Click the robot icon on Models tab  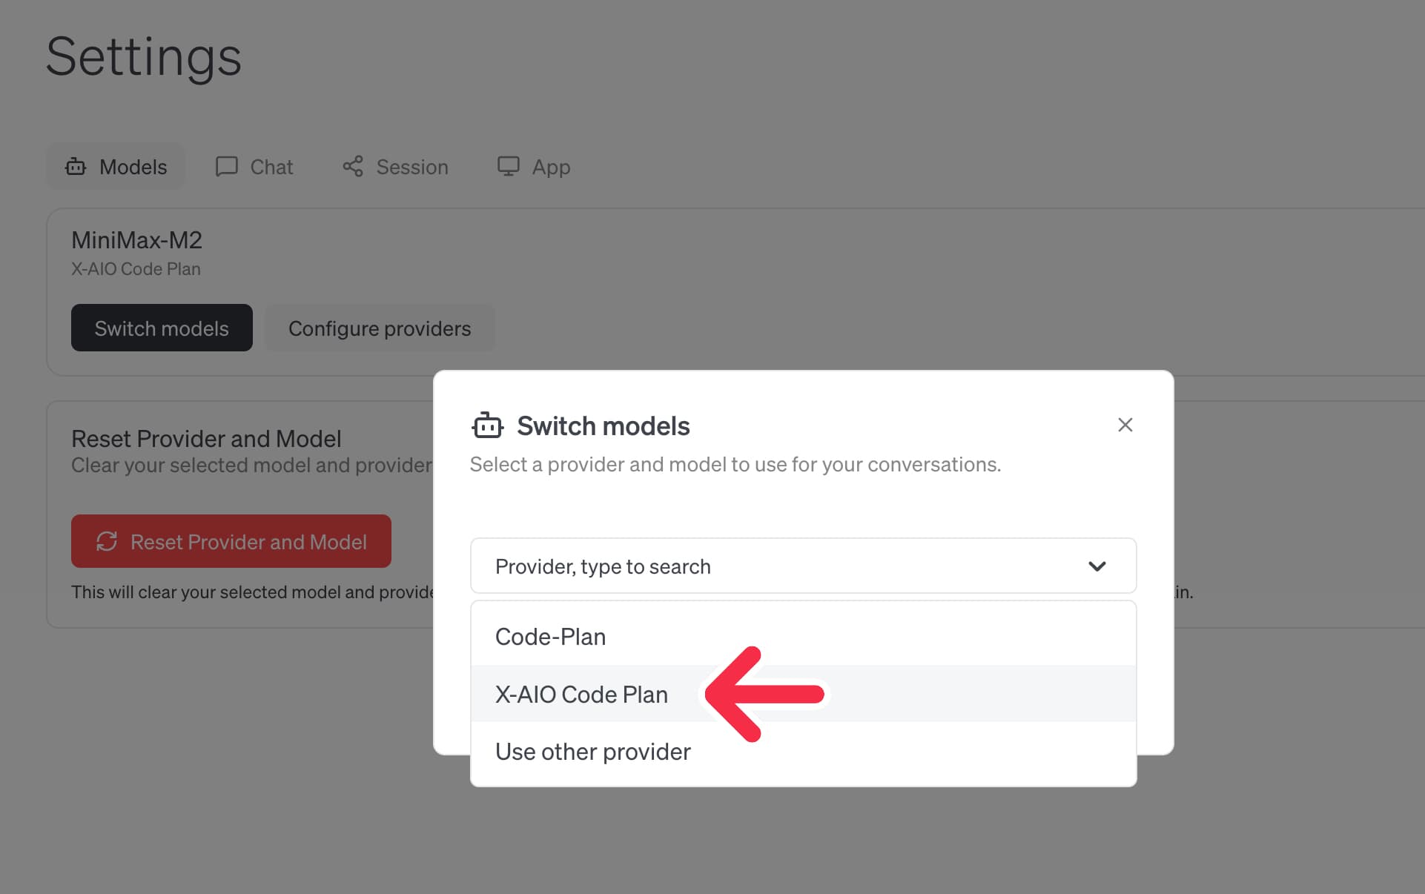tap(76, 167)
